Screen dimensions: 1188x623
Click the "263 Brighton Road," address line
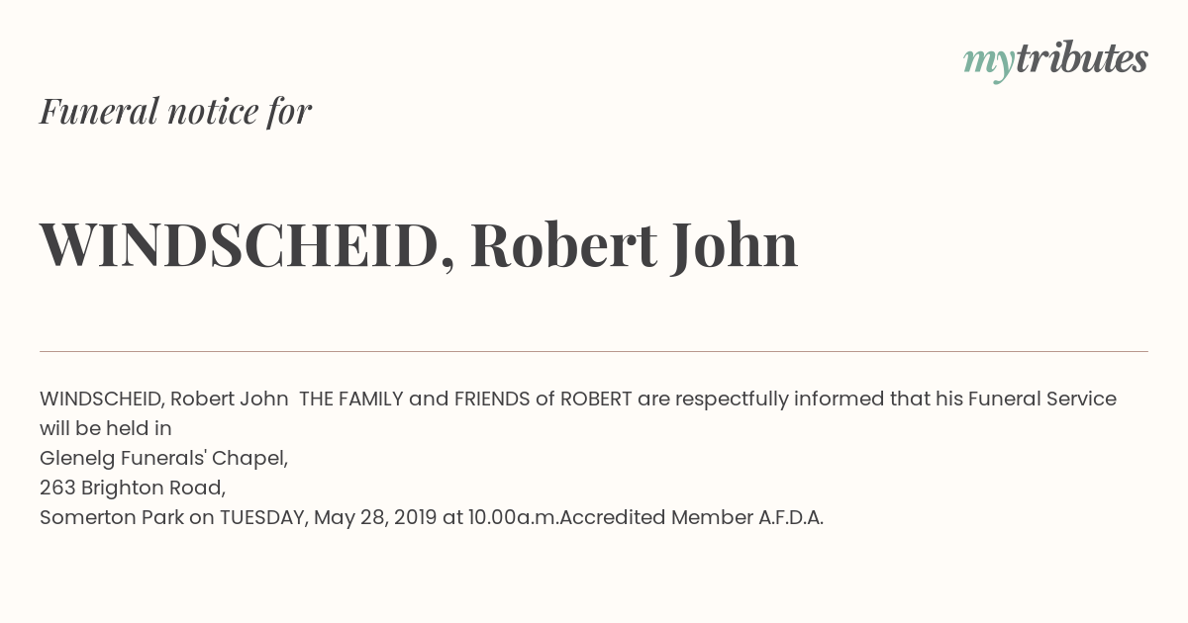pos(133,489)
